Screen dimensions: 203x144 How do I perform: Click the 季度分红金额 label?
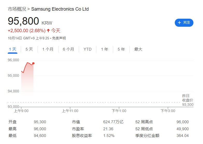pos(147,136)
